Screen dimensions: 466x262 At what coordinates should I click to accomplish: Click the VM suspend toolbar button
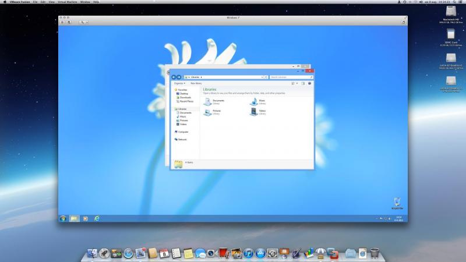coord(62,22)
